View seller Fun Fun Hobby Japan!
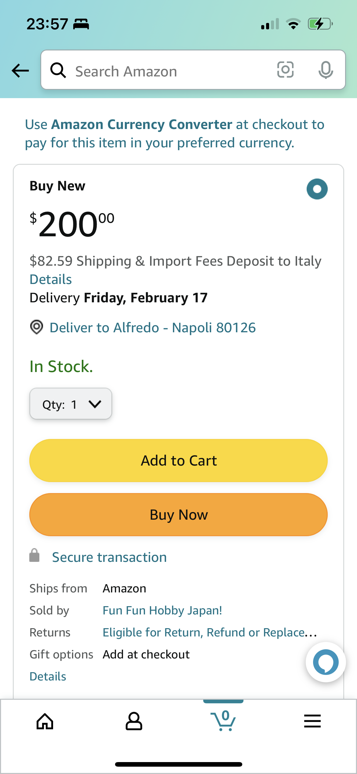 pos(162,610)
